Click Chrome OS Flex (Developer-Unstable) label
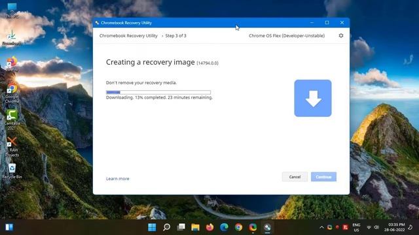This screenshot has width=419, height=235. (287, 36)
